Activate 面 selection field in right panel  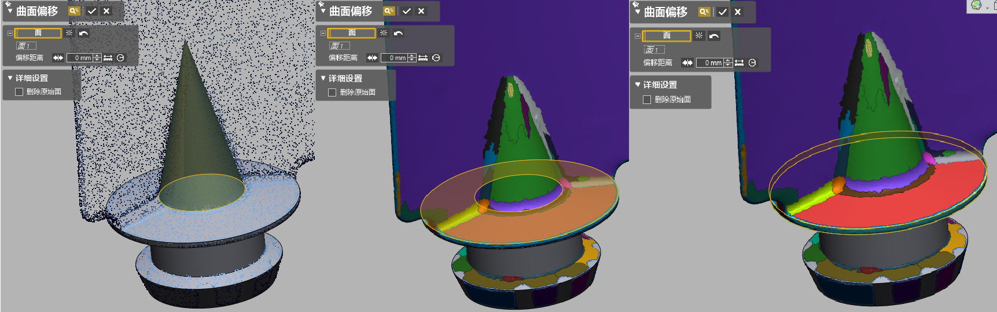click(x=667, y=36)
